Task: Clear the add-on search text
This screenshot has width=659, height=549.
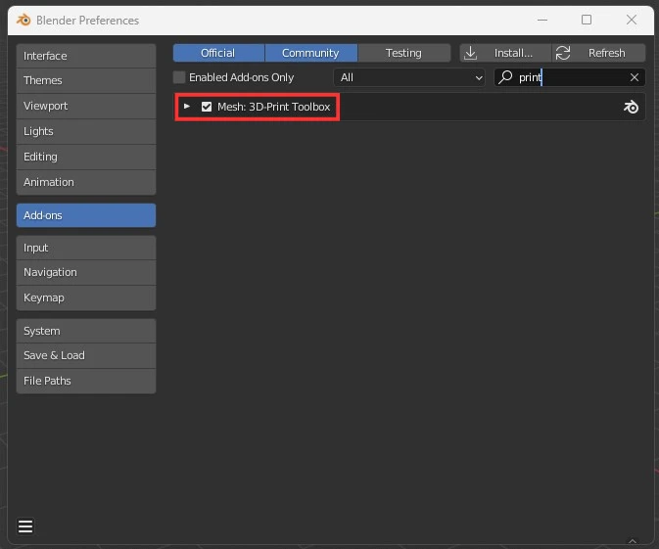Action: [635, 77]
